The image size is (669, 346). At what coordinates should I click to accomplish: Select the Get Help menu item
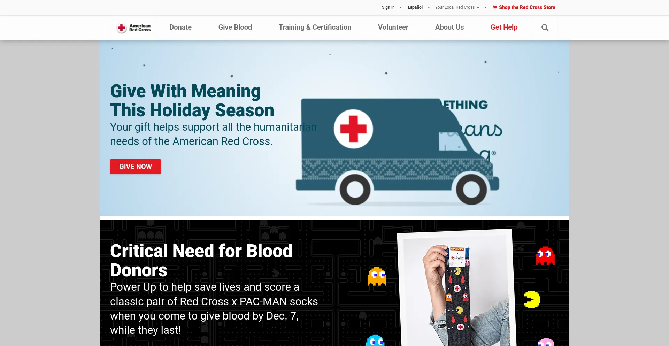[504, 27]
